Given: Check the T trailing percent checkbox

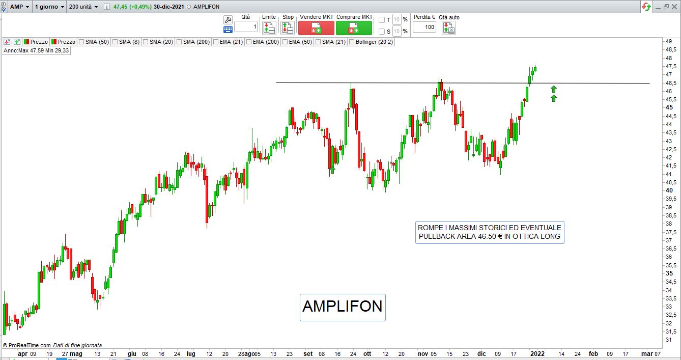Looking at the screenshot, I should point(382,20).
